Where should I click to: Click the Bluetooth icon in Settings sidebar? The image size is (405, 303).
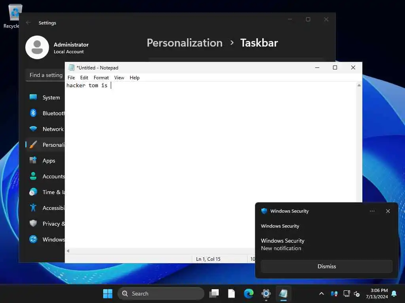(33, 113)
